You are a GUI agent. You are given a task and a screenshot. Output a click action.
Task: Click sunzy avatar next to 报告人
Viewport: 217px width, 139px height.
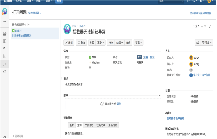191,64
